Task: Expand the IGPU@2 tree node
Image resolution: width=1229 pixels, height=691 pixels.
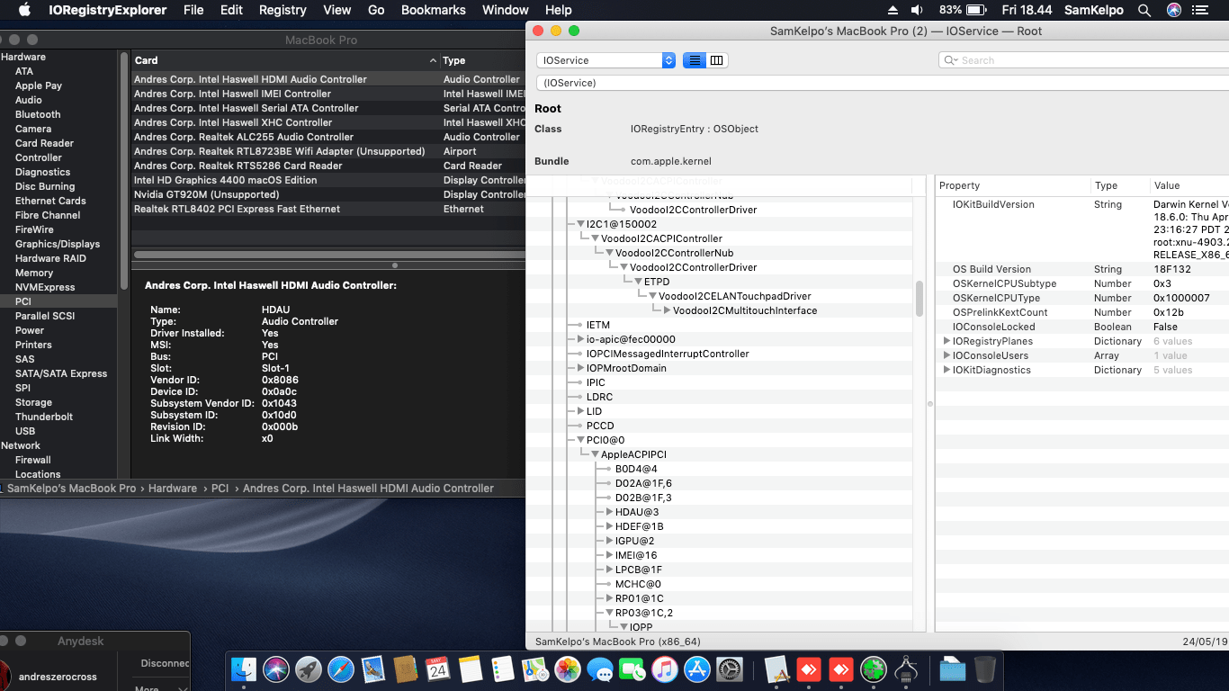Action: coord(609,541)
